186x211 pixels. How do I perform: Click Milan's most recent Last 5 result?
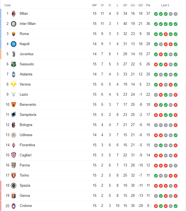176,14
